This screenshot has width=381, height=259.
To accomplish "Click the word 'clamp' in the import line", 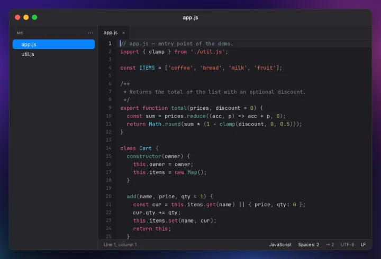I will (x=157, y=52).
